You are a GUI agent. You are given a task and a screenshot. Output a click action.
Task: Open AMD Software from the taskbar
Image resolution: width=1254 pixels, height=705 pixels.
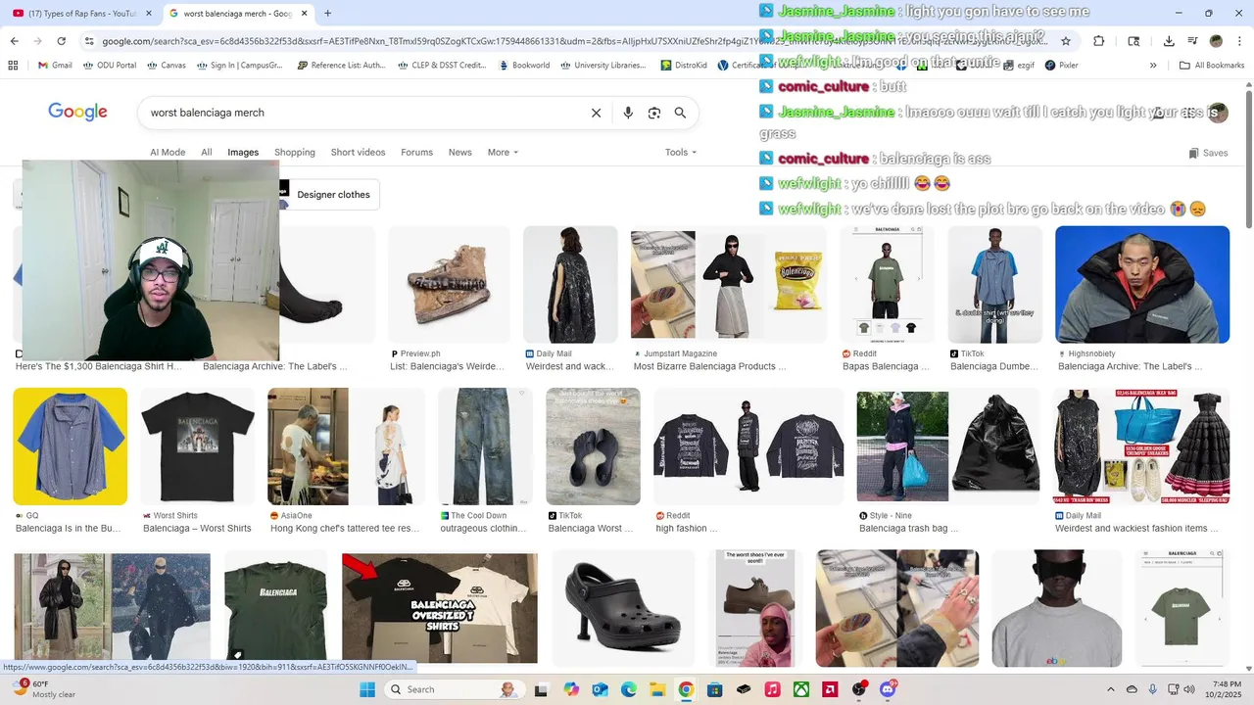[830, 689]
